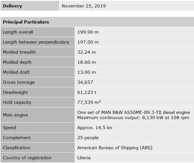The image size is (194, 163).
Task: Select the Gross tonnage value 34,657
Action: (85, 82)
